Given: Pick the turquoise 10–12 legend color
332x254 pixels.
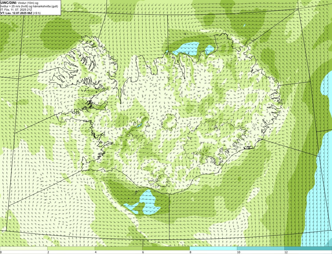Looking at the screenshot, I should point(261,248).
